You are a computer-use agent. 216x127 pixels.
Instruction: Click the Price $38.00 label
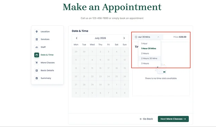click(180, 37)
